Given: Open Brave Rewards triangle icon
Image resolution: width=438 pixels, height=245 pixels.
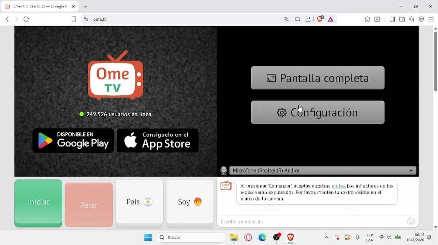Looking at the screenshot, I should [331, 19].
